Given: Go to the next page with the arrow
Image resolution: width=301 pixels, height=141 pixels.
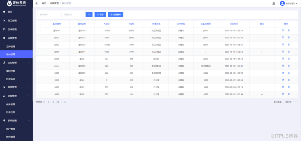Looking at the screenshot, I should pos(61,102).
